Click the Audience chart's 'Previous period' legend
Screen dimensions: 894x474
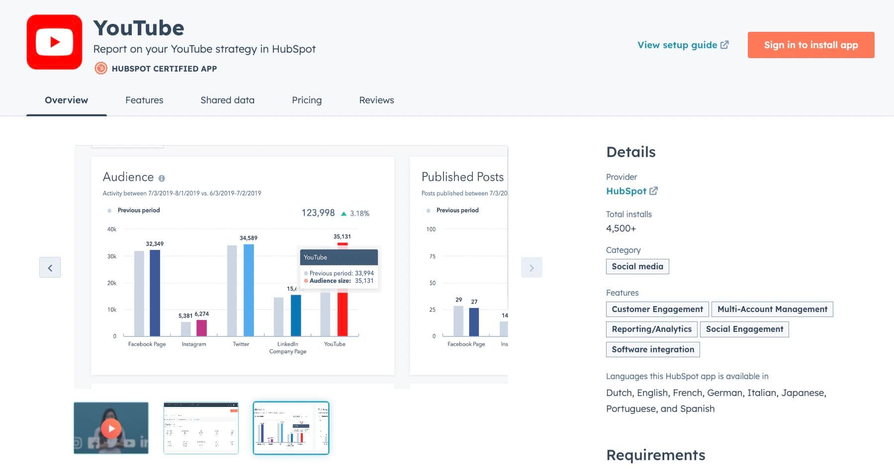(134, 210)
